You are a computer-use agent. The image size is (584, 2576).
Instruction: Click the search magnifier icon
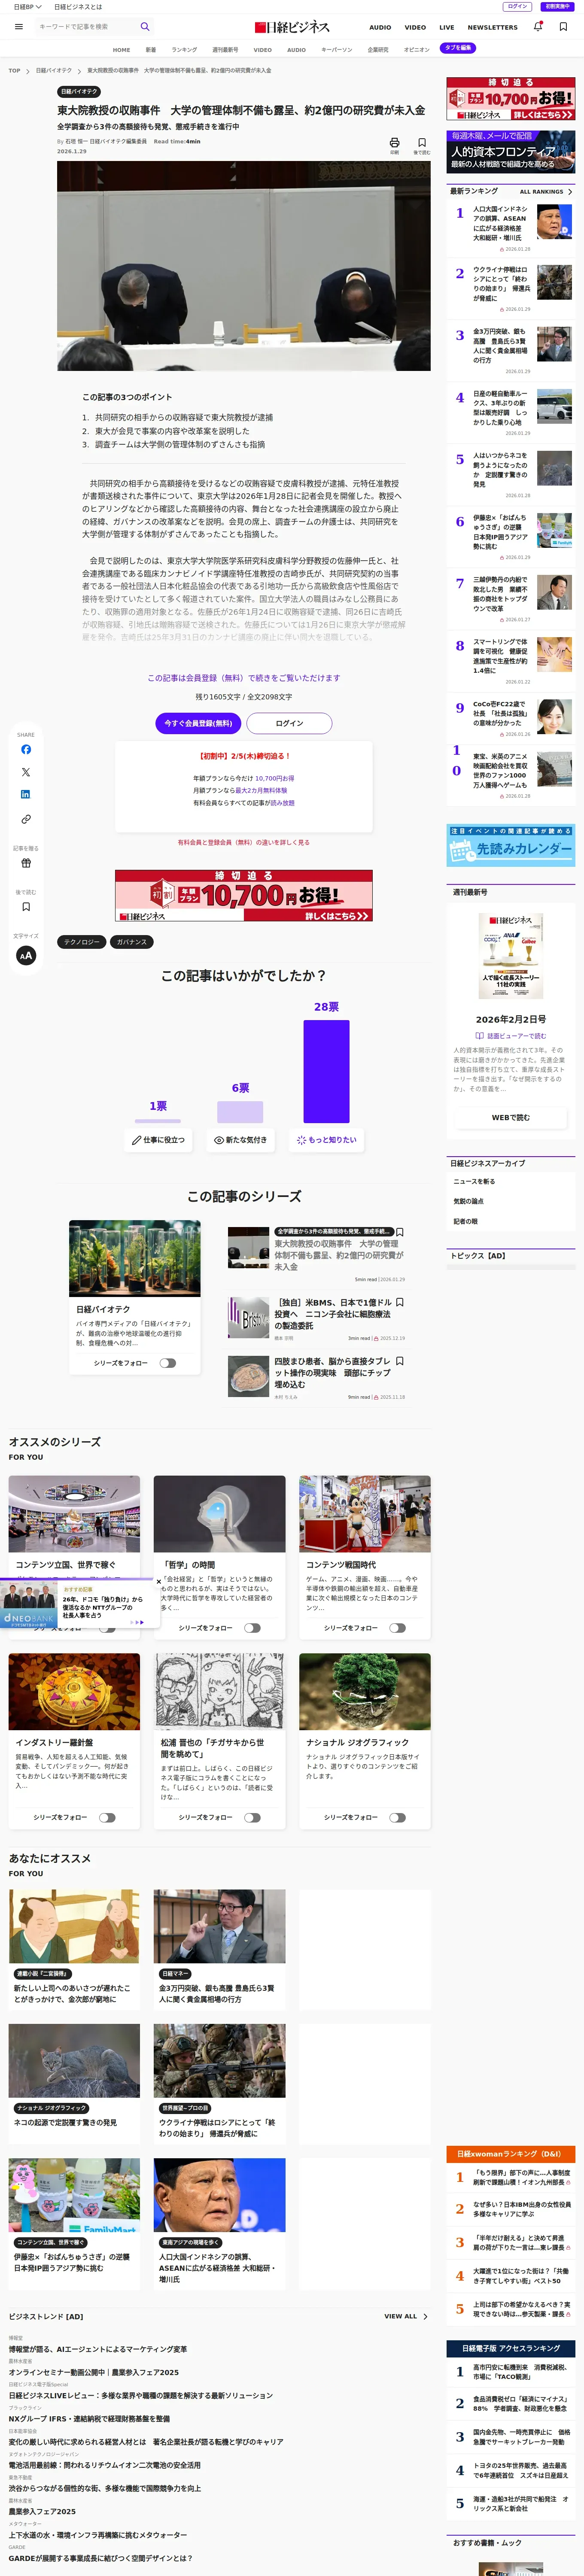pos(145,27)
